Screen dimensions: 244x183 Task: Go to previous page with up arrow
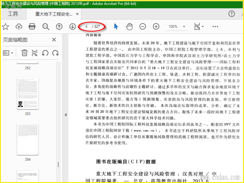pos(59,27)
